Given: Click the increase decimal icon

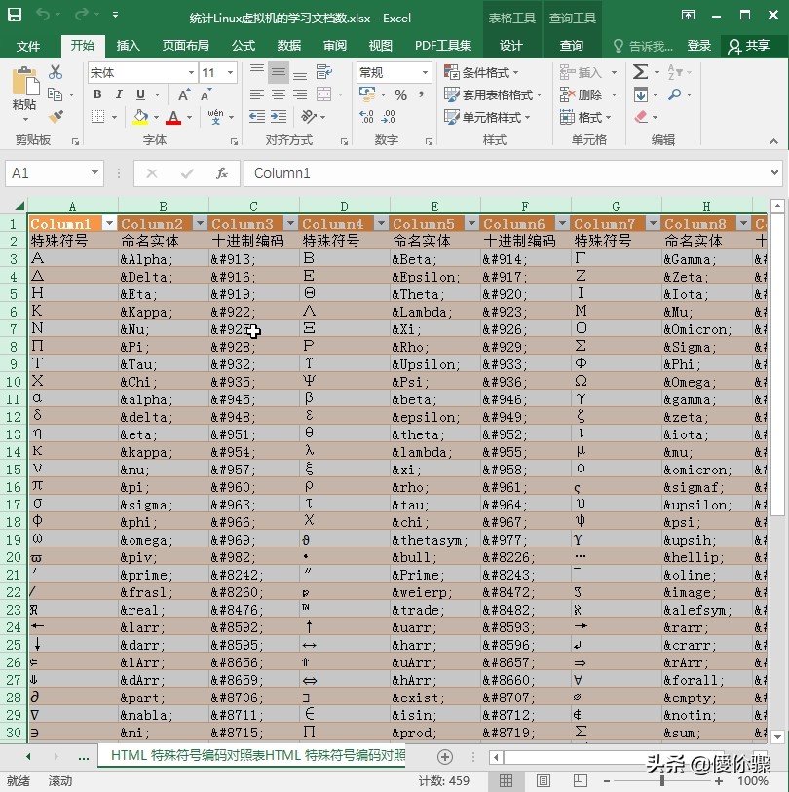Looking at the screenshot, I should coord(366,117).
